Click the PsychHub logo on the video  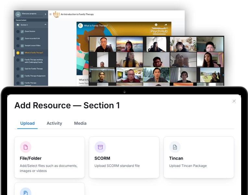pyautogui.click(x=159, y=31)
